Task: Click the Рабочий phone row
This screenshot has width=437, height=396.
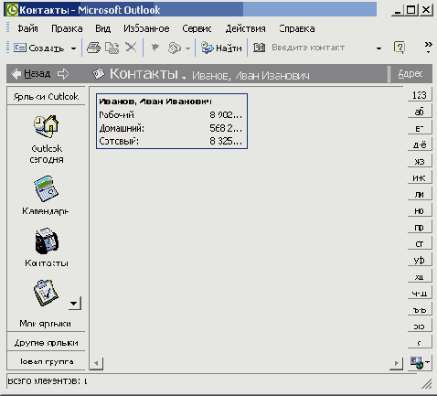Action: point(171,115)
